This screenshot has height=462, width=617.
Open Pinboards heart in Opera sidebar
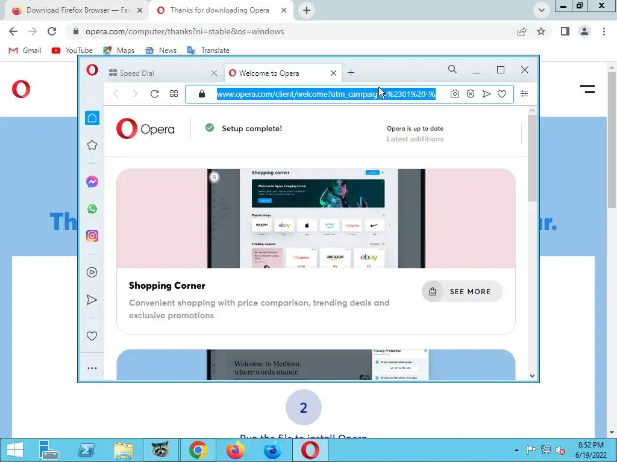92,336
